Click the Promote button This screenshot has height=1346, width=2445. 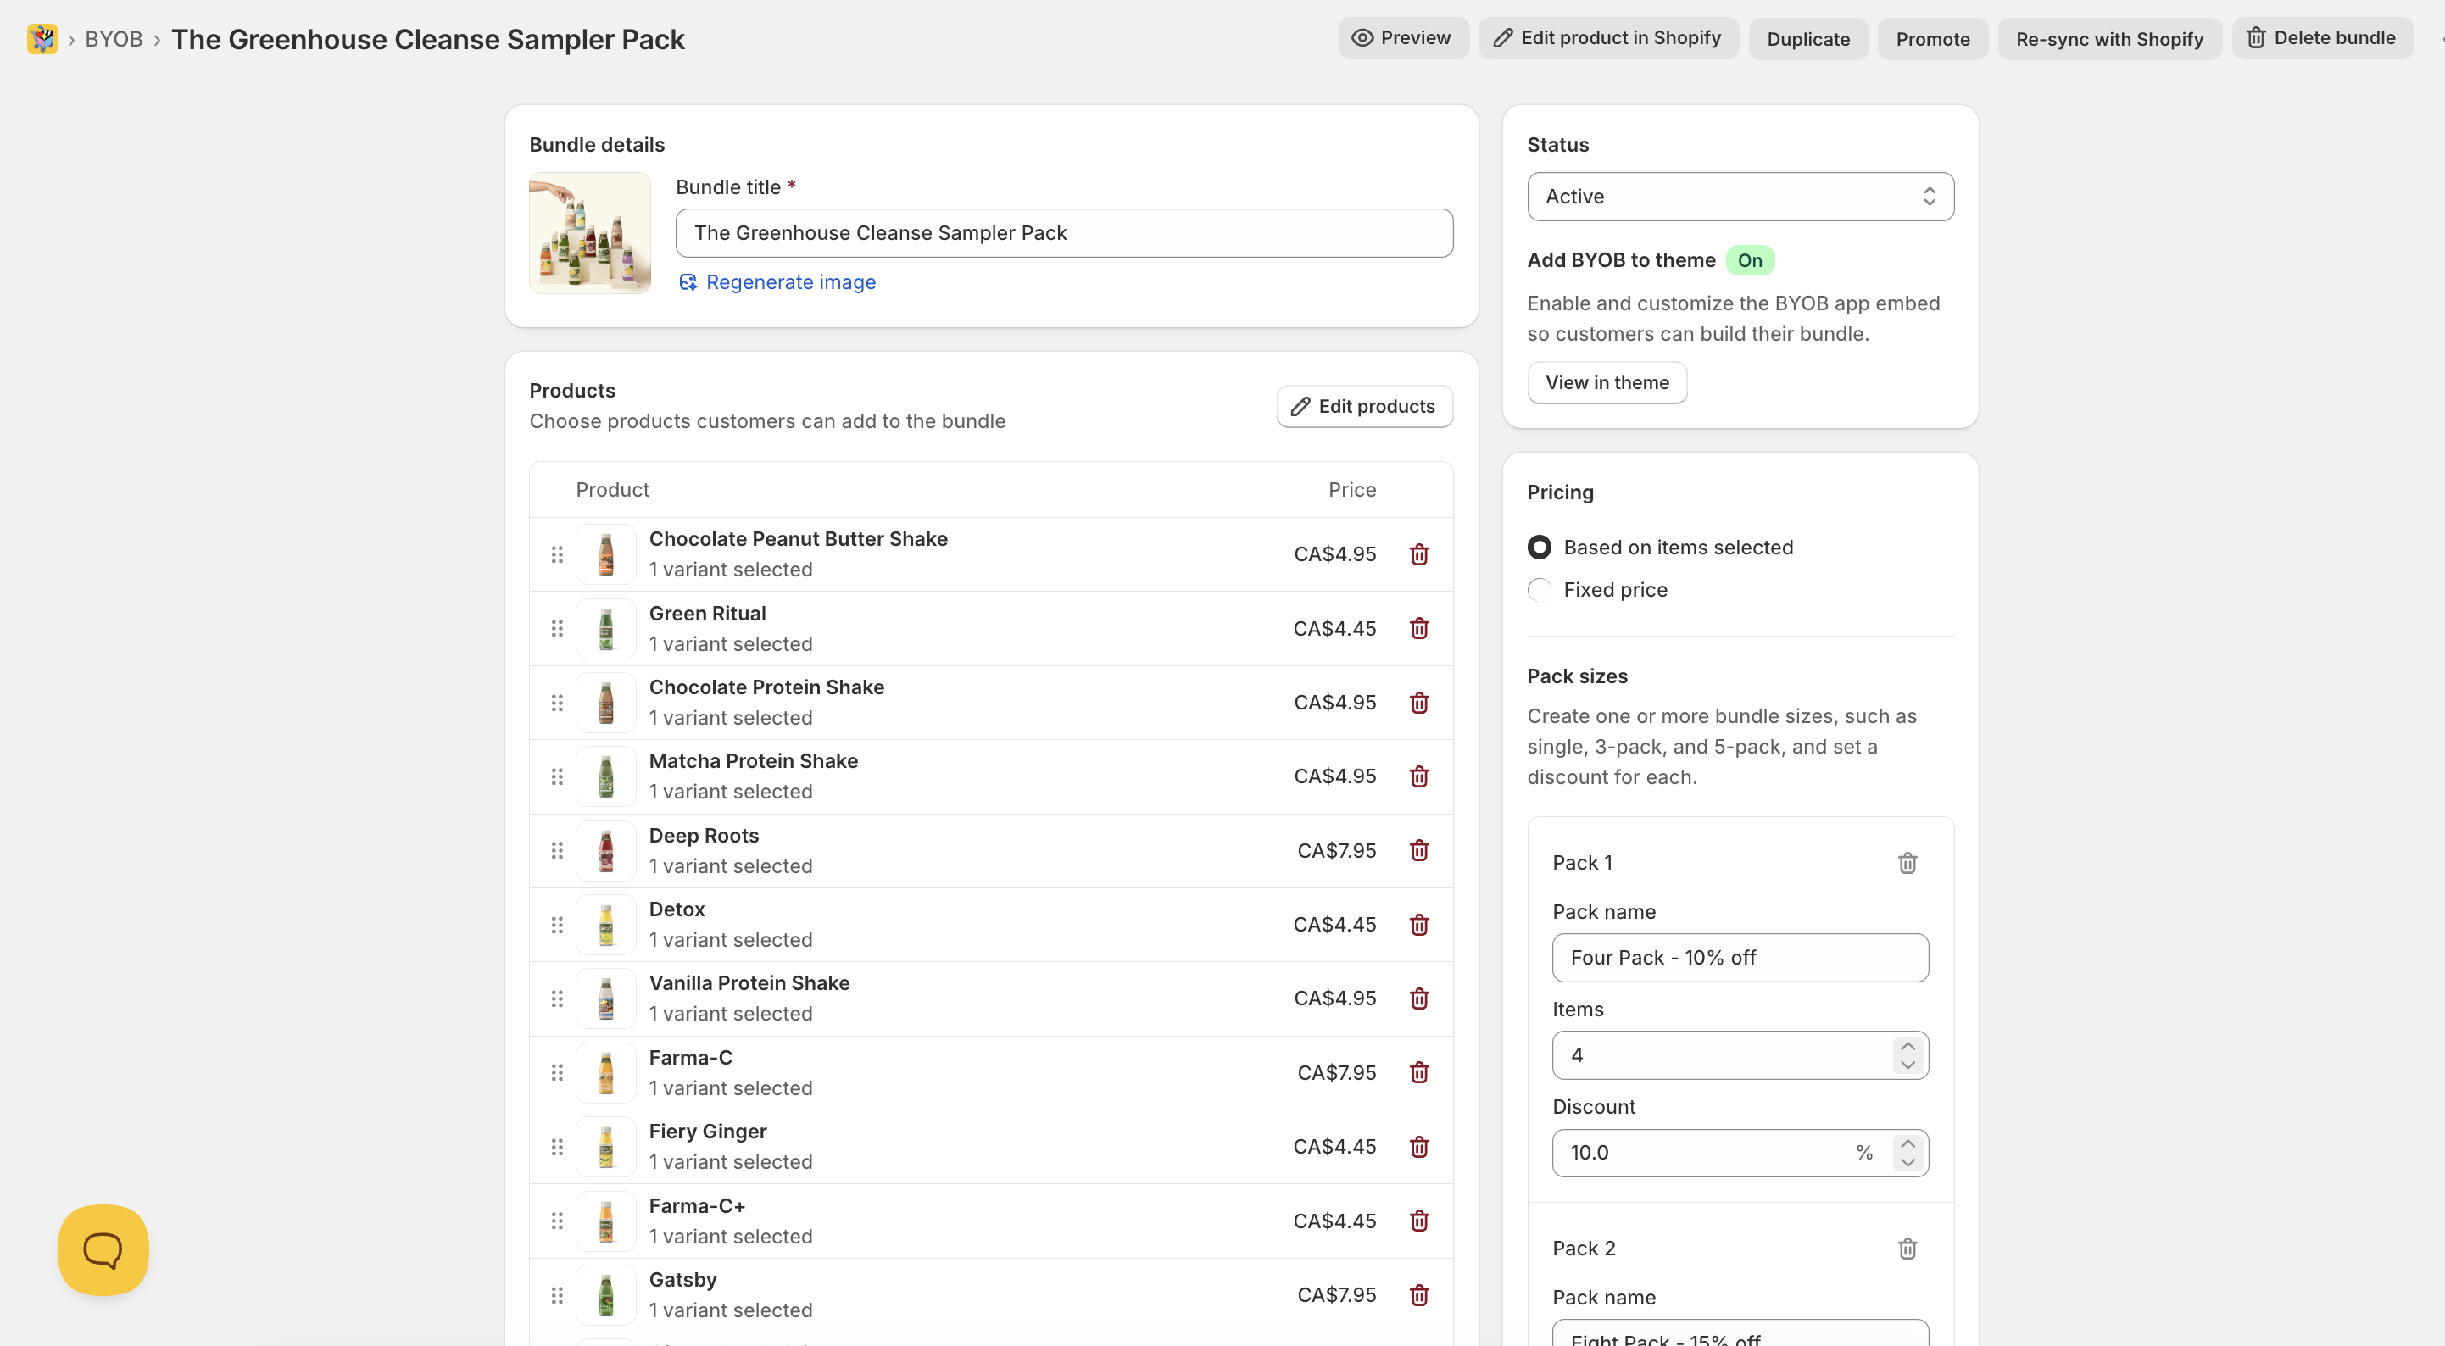(1932, 39)
